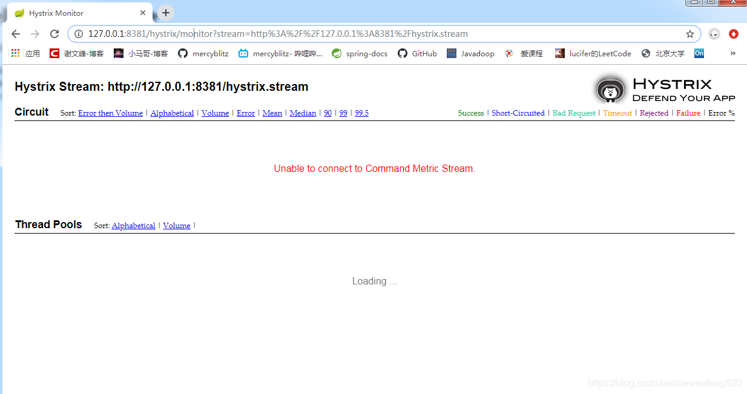Sort circuits by Volume

[216, 113]
